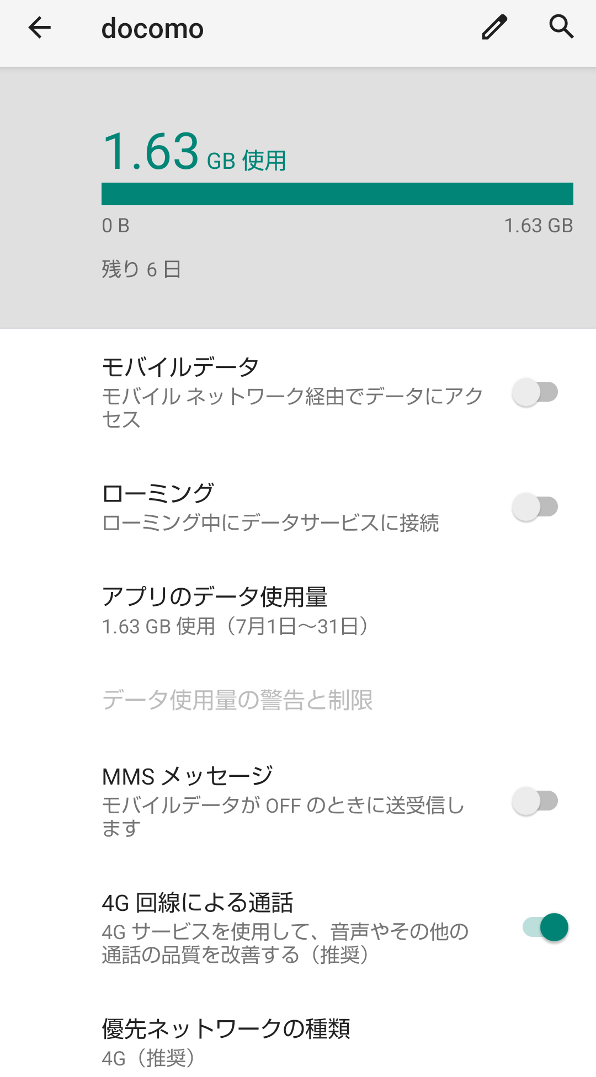Tap the green data usage bar
This screenshot has height=1077, width=596.
click(x=337, y=194)
